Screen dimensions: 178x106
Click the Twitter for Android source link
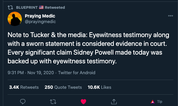77,73
